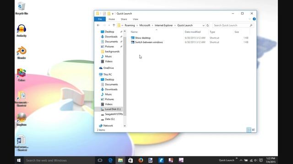Expand the address bar history dropdown
This screenshot has height=164, width=293.
tap(203, 26)
